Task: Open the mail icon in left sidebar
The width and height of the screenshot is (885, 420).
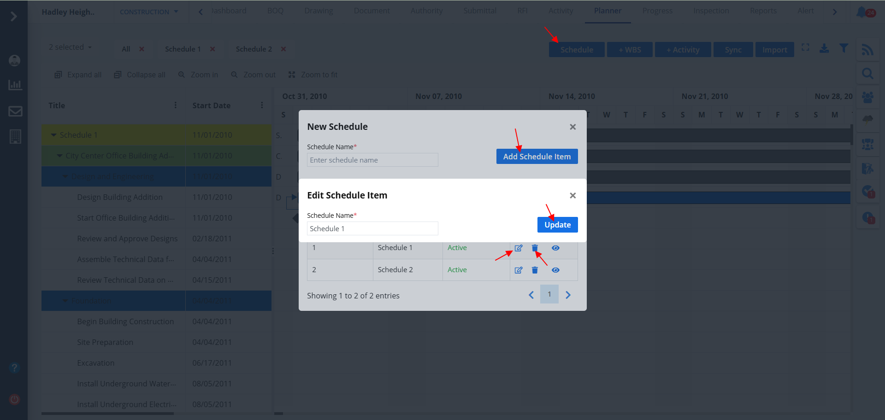Action: tap(15, 111)
